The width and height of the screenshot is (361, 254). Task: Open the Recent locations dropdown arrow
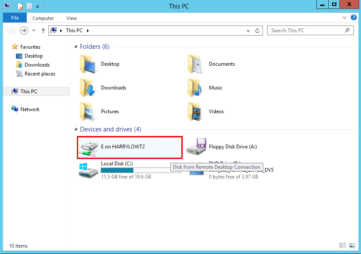pyautogui.click(x=34, y=31)
